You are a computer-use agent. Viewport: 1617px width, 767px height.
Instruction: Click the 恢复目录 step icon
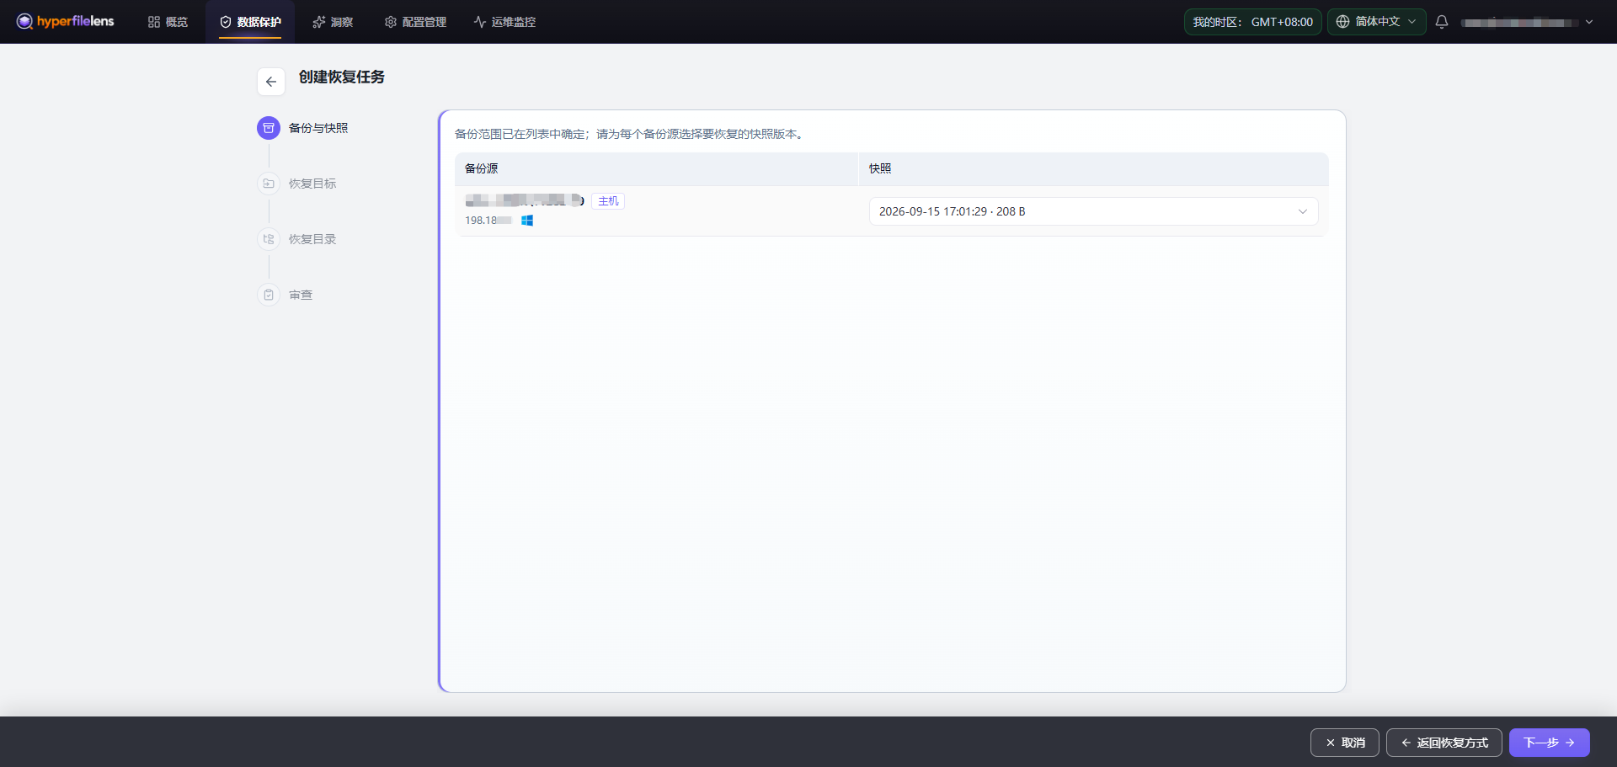coord(269,239)
